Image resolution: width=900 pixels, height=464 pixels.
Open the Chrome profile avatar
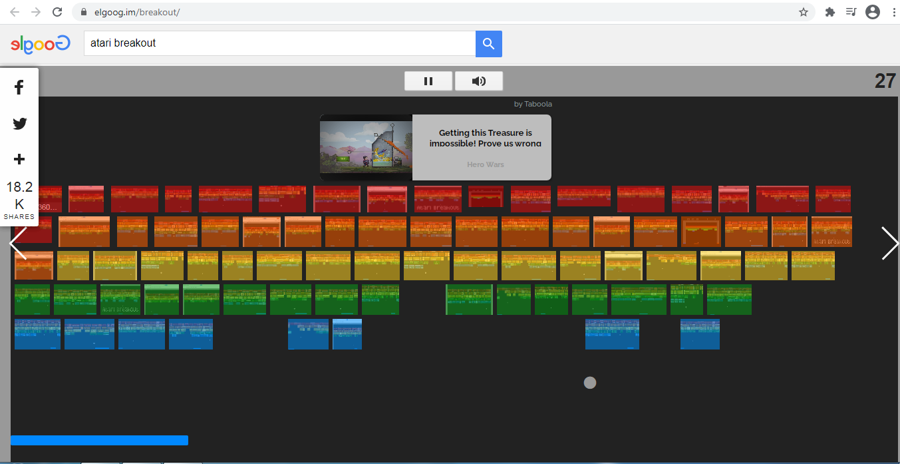coord(872,12)
